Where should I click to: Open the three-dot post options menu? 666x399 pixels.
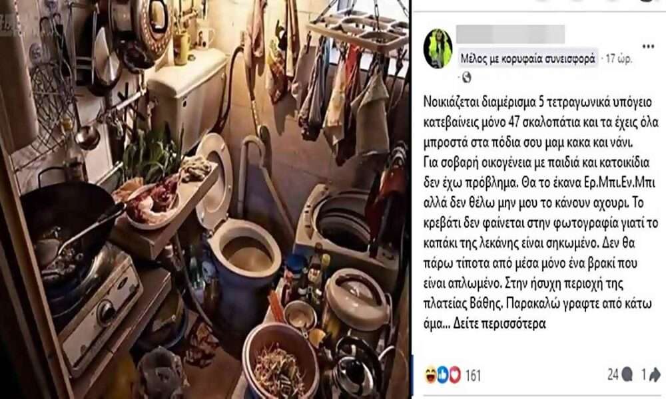click(x=648, y=47)
